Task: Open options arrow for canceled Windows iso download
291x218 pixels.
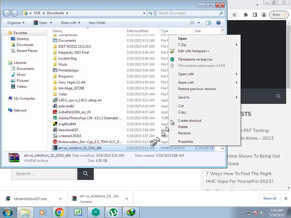Action: click(x=127, y=199)
